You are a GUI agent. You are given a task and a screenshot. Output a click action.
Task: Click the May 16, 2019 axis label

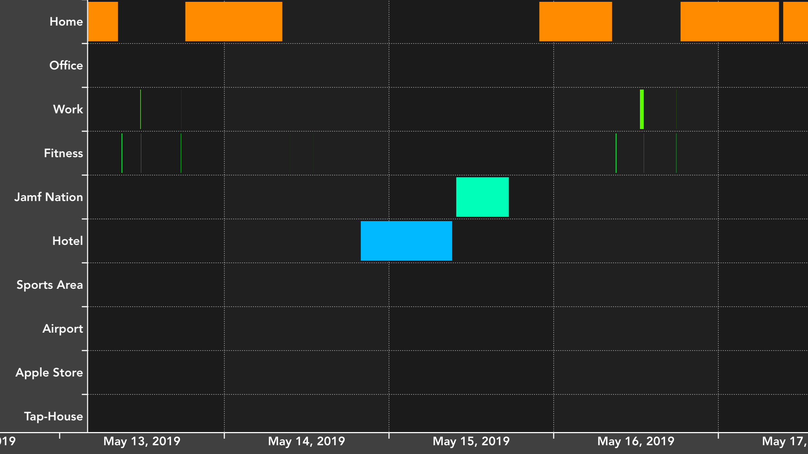[x=636, y=441]
